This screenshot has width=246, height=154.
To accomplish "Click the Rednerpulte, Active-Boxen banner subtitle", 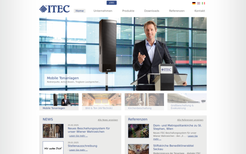I will 73,82.
